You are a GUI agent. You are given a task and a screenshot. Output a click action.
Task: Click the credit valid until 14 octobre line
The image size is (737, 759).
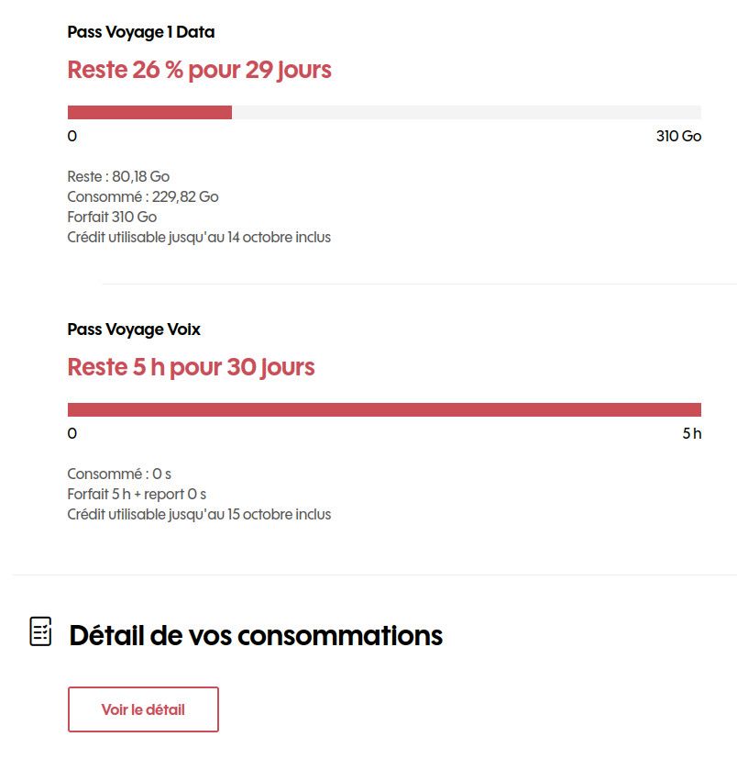pos(199,237)
